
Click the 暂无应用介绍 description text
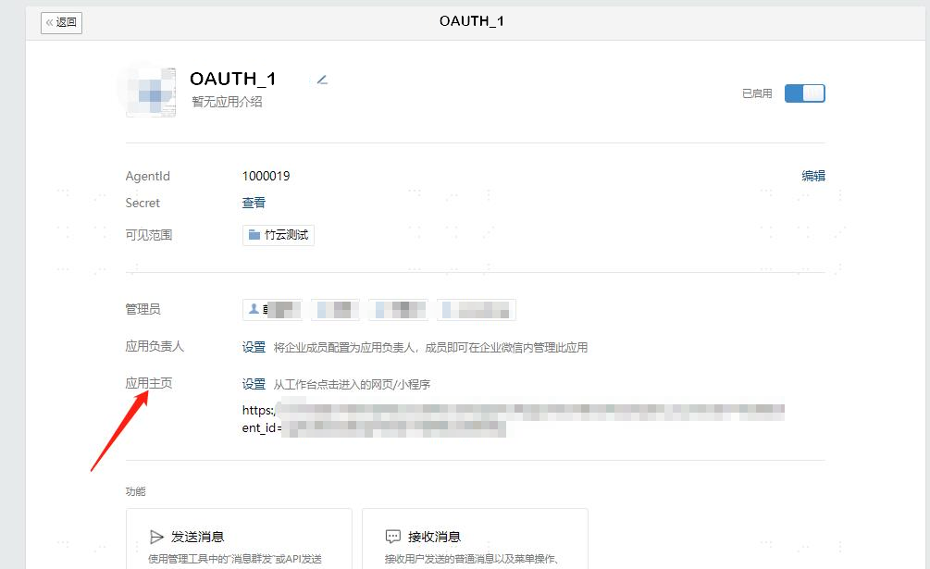click(x=227, y=102)
